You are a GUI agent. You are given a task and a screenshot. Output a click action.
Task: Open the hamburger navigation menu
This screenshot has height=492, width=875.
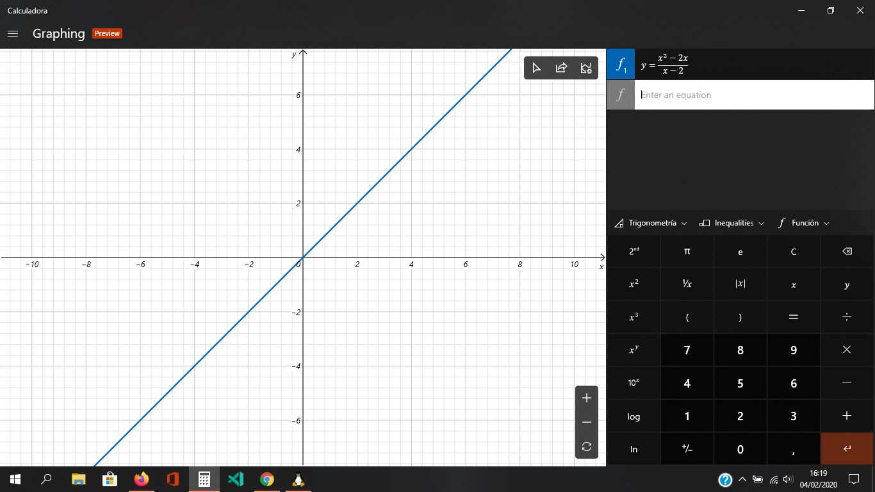coord(13,33)
